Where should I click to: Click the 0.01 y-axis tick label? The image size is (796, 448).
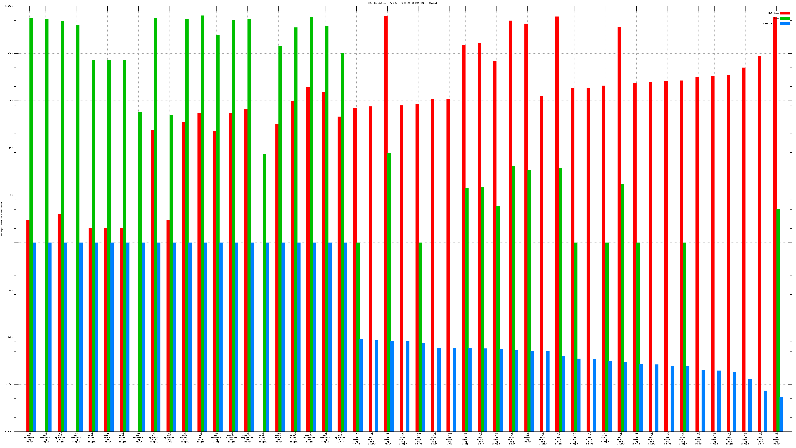pyautogui.click(x=10, y=337)
